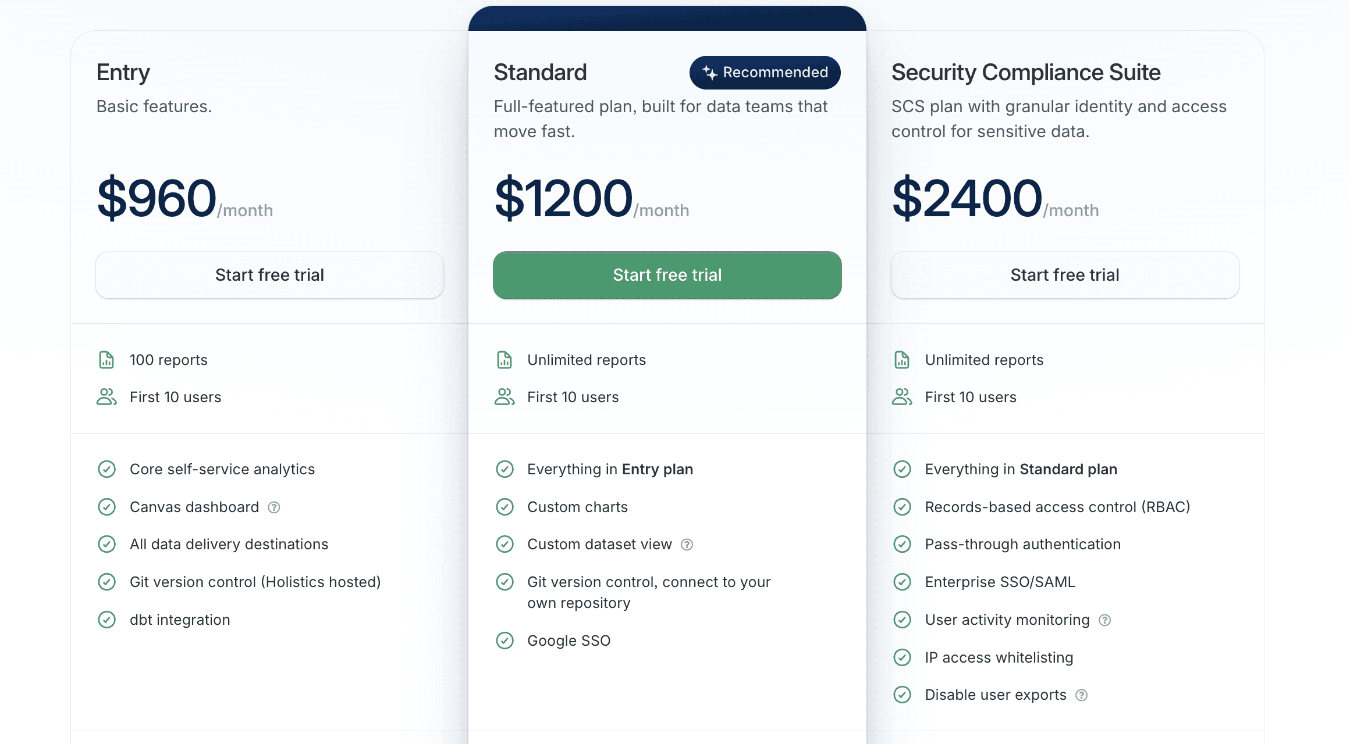Click checkmark beside Enterprise SSO/SAML
Viewport: 1350px width, 744px height.
(x=902, y=582)
